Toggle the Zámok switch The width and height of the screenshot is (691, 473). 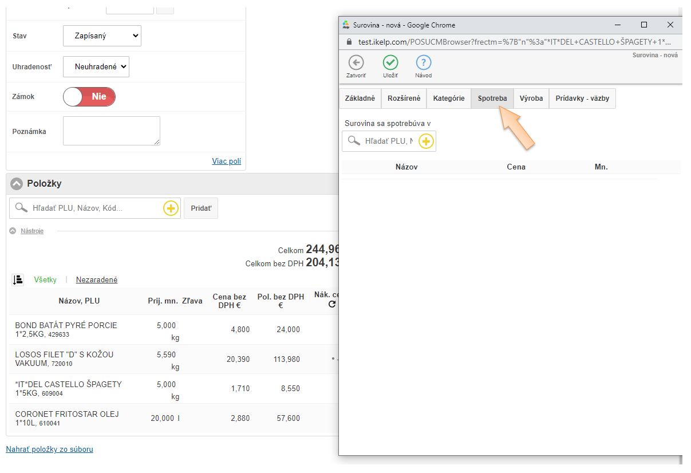(89, 97)
